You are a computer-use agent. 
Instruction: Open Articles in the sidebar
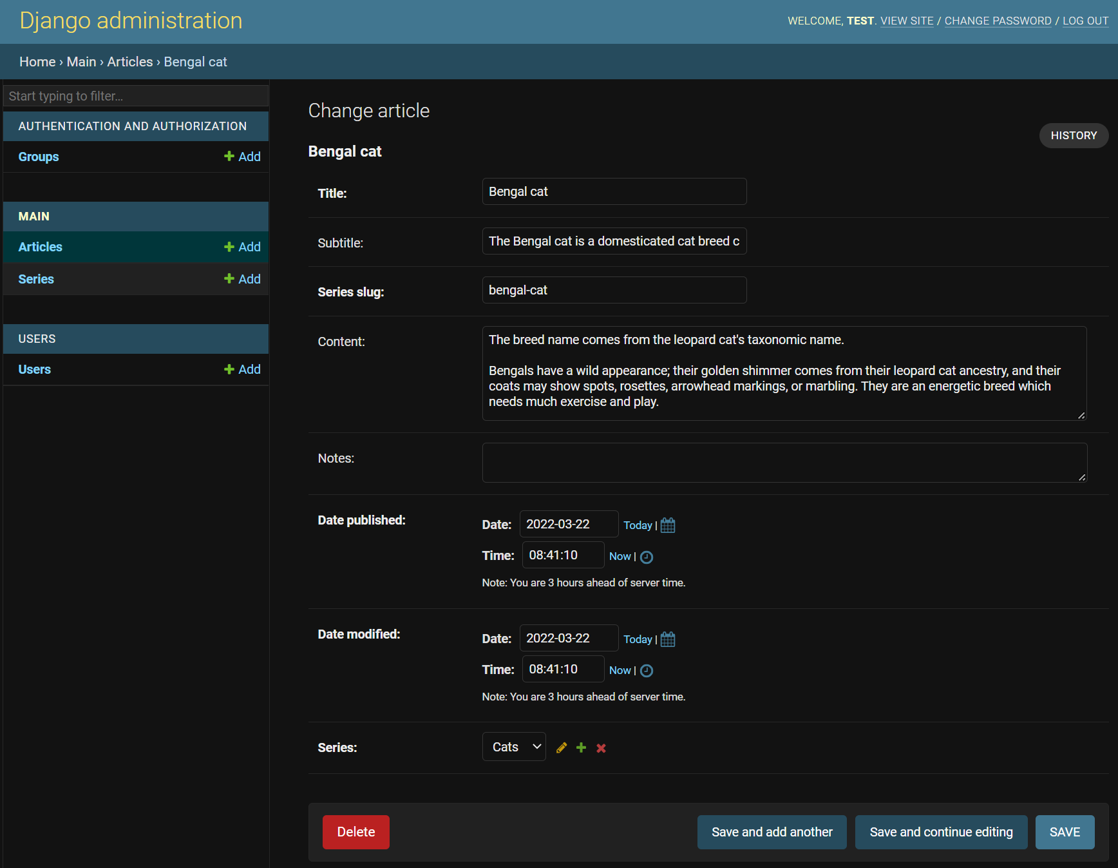41,247
